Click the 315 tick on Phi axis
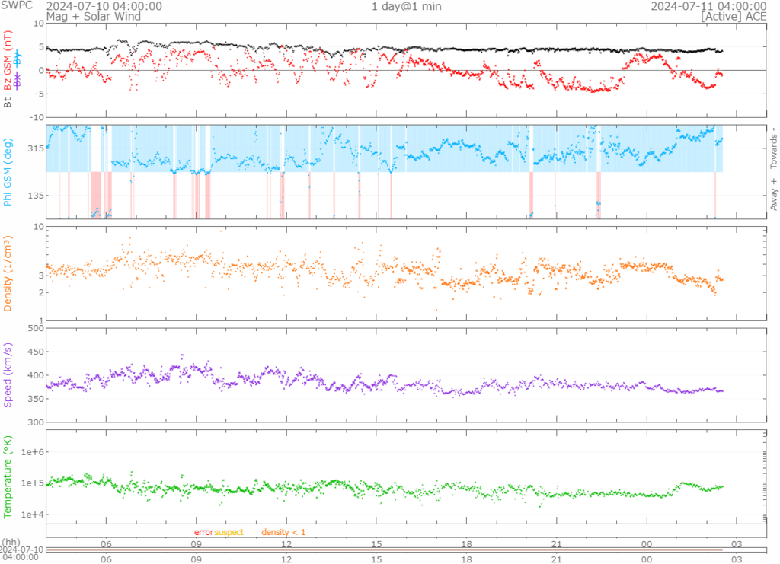 coord(36,148)
